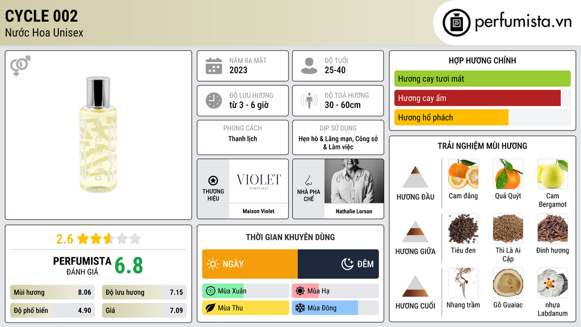The height and width of the screenshot is (327, 581).
Task: Click the snowflake icon beside Mùa Đông
Action: pos(300,308)
